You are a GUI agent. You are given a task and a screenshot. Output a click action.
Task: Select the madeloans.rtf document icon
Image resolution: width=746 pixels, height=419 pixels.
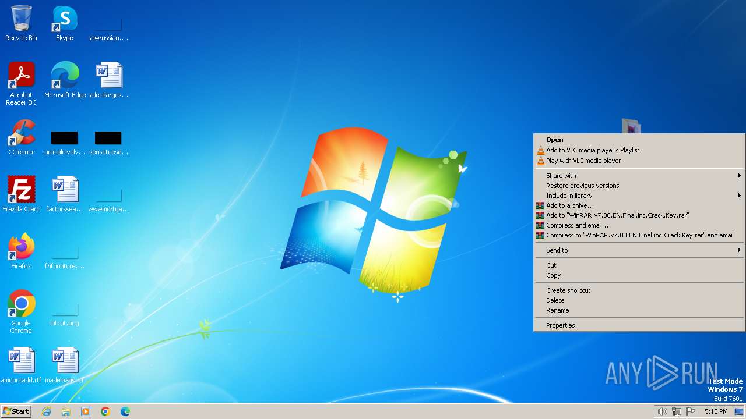coord(65,365)
